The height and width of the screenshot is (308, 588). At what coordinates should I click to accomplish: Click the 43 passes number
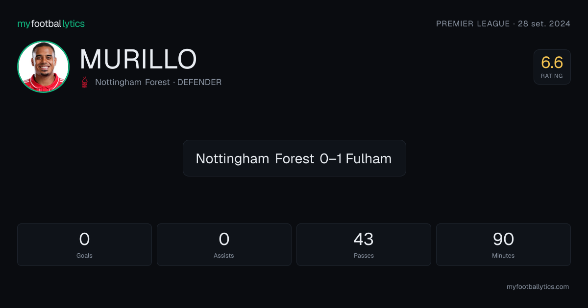click(364, 239)
